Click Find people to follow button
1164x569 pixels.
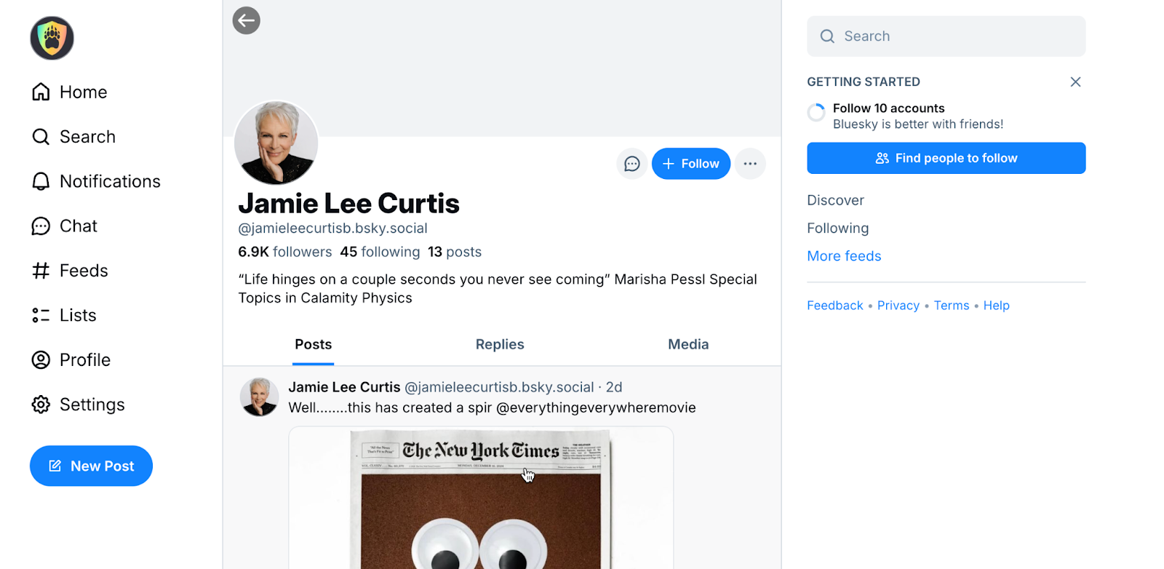pos(946,158)
